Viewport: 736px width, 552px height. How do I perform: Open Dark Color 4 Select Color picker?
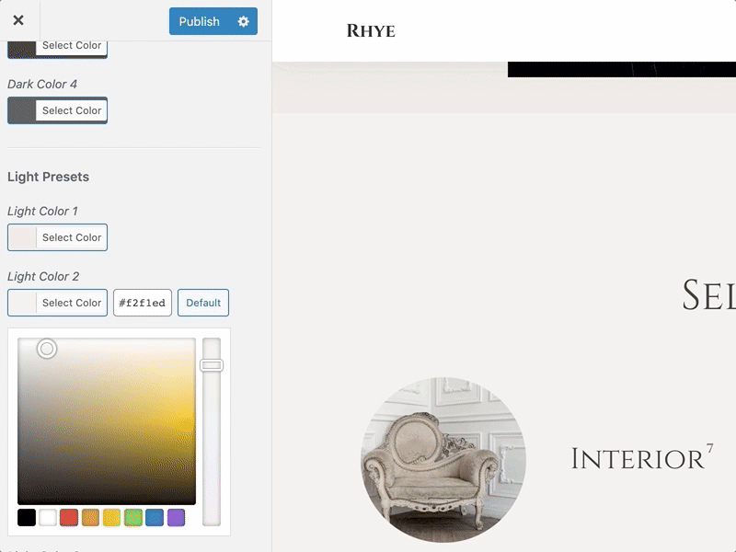57,110
